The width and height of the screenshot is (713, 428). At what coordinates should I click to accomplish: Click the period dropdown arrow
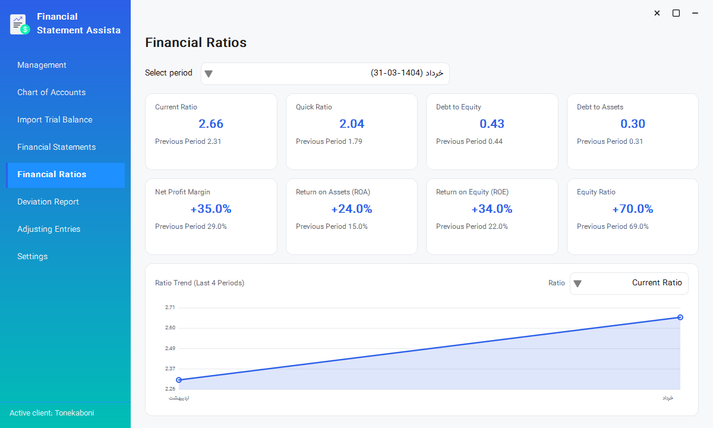[209, 74]
